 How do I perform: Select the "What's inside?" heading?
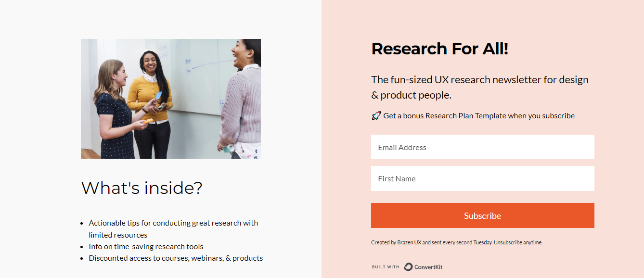[x=142, y=188]
